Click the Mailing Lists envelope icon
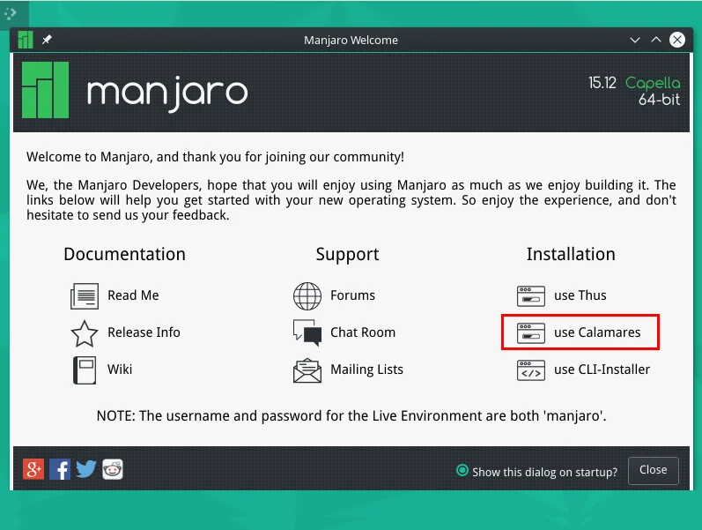Viewport: 702px width, 530px height. 307,370
